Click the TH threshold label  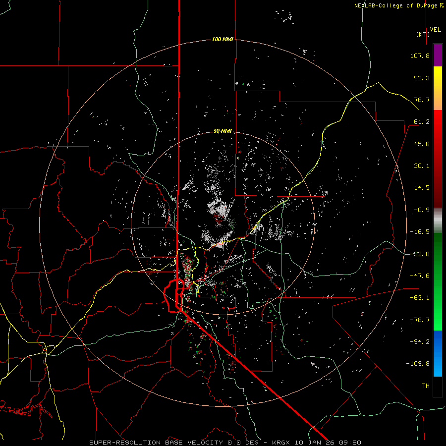[426, 386]
